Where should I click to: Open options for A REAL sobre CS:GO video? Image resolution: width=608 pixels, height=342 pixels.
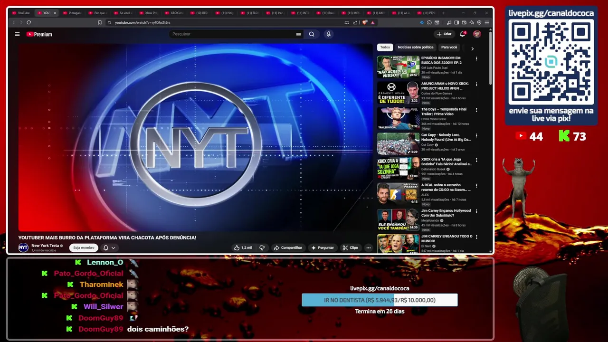(476, 186)
